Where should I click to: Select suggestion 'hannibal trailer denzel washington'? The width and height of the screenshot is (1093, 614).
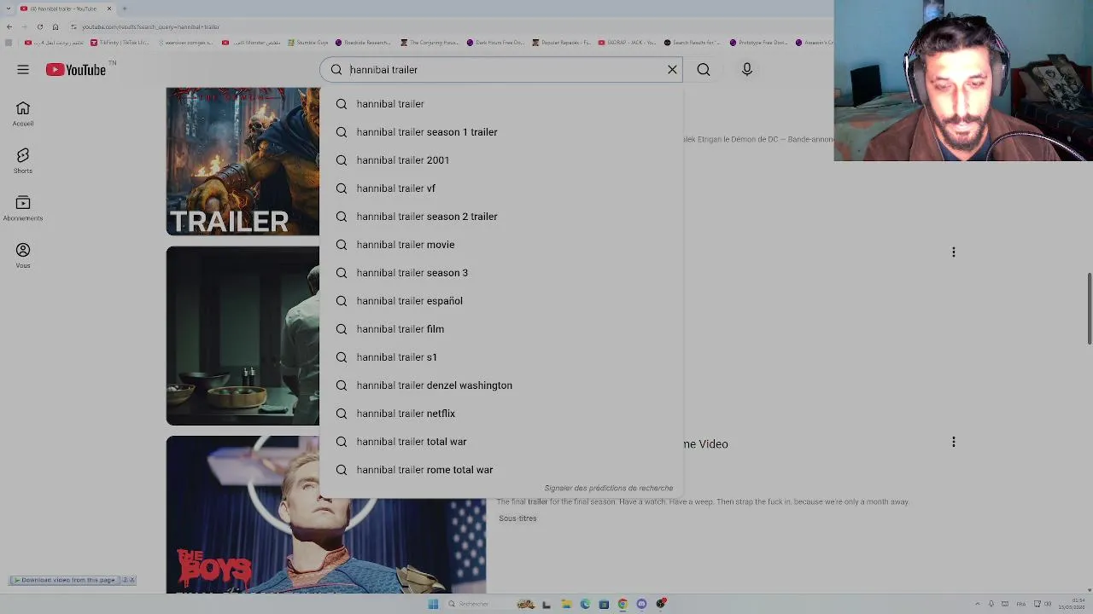501,385
